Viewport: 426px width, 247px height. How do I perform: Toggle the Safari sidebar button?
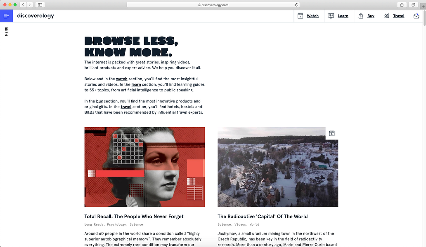coord(40,5)
